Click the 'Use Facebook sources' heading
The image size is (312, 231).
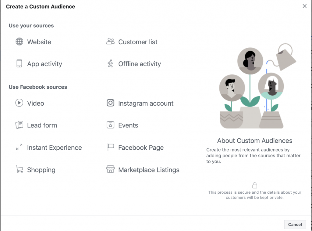38,87
